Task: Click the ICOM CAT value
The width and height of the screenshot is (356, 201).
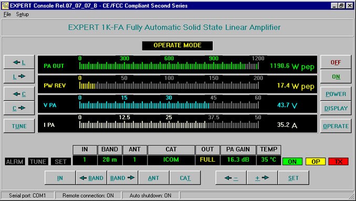Action: 171,160
